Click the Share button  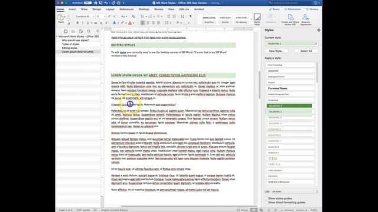(x=274, y=9)
